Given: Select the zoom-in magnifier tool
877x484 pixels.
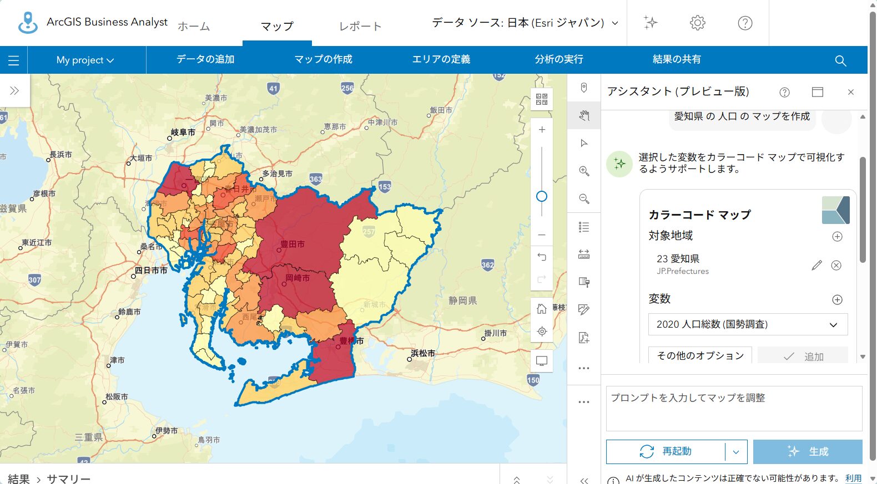Looking at the screenshot, I should [584, 171].
